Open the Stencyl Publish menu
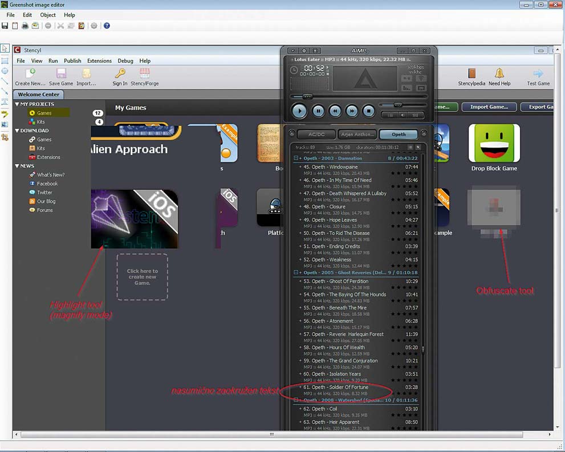Viewport: 565px width, 452px height. [72, 61]
